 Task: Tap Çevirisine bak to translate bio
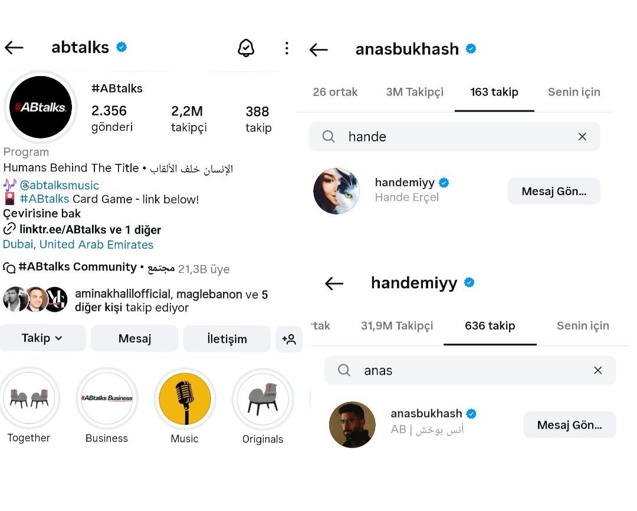[42, 213]
